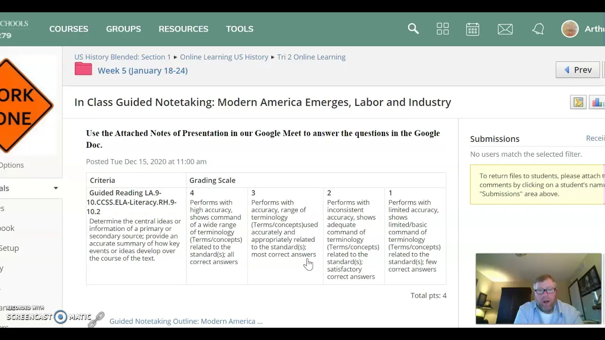Click the 'Posted Tue Dec 15, 2020' date text
This screenshot has width=605, height=340.
pyautogui.click(x=146, y=161)
